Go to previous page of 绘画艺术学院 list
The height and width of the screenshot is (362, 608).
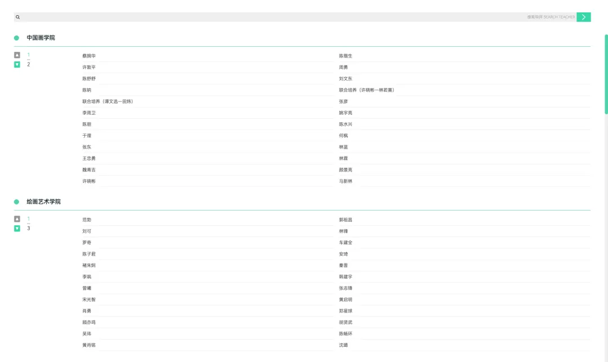click(17, 219)
